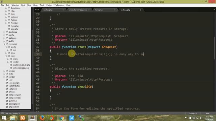
Task: Switch to the createform.blade.php tab
Action: click(78, 10)
